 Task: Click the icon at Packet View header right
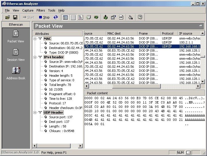coord(201,26)
